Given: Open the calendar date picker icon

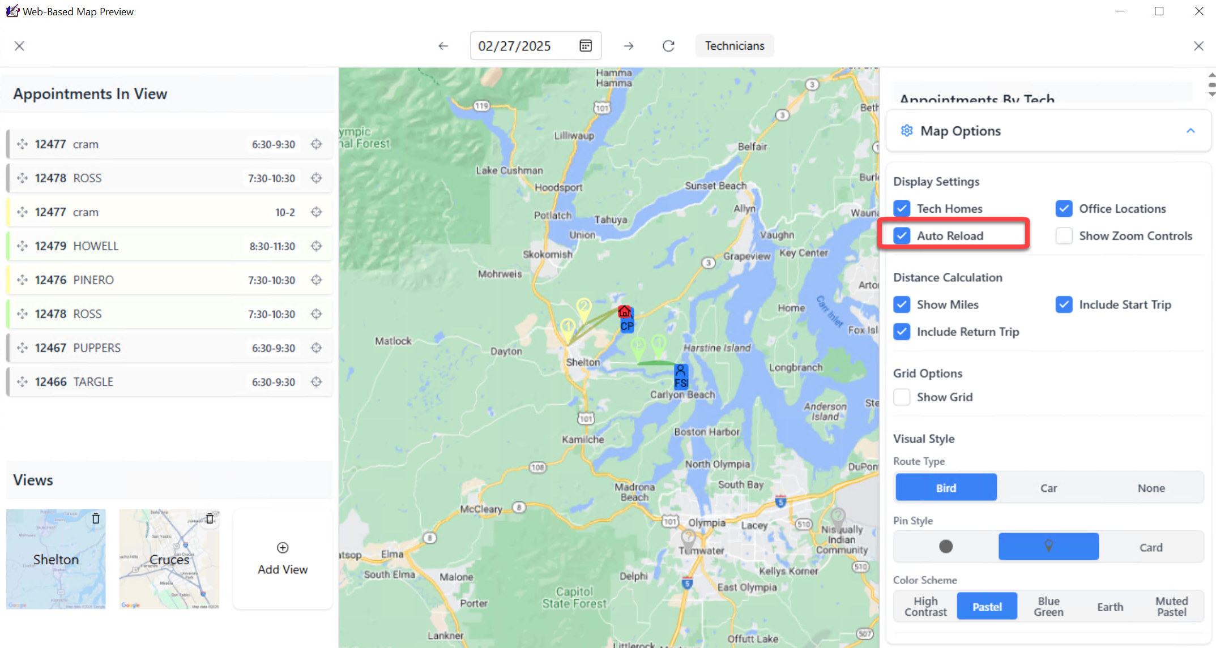Looking at the screenshot, I should click(x=586, y=46).
